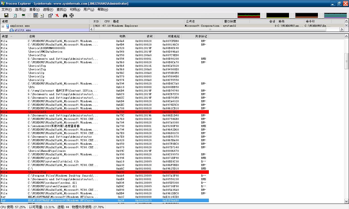Switch lower pane handle/DLL view icon
Viewport: 349px width, 209px height.
coord(42,16)
